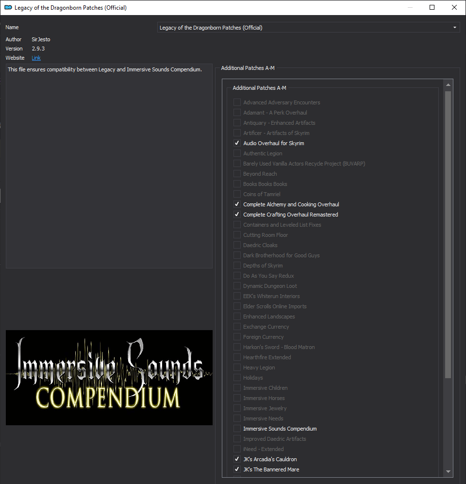The height and width of the screenshot is (484, 466).
Task: Uncheck Complete Crafting Overhaul Remastered
Action: (237, 214)
